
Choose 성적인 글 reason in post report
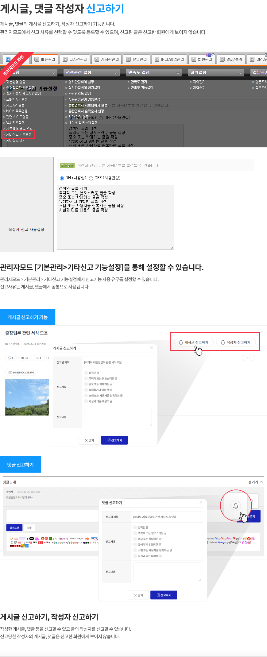click(x=86, y=373)
